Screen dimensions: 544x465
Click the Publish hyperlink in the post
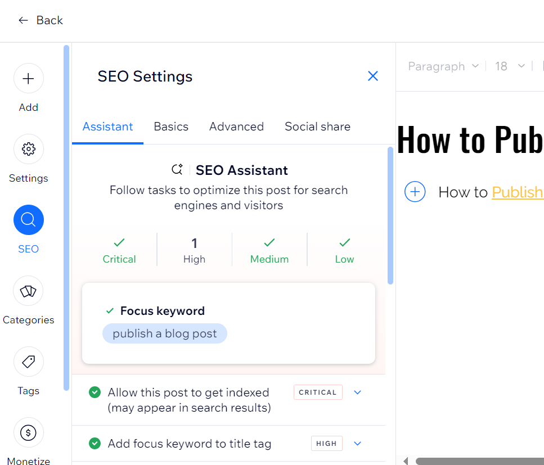(x=518, y=192)
